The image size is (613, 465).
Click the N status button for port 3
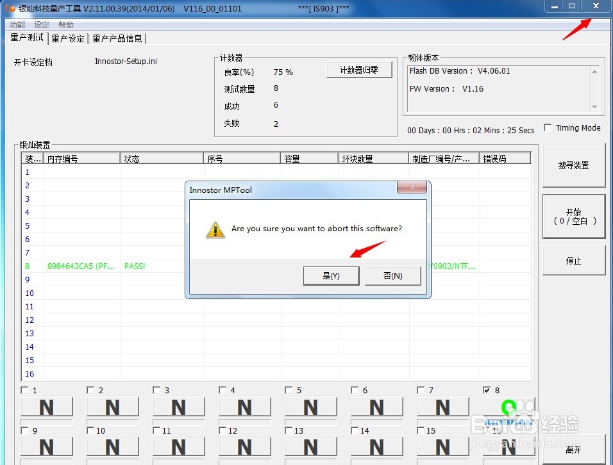179,407
